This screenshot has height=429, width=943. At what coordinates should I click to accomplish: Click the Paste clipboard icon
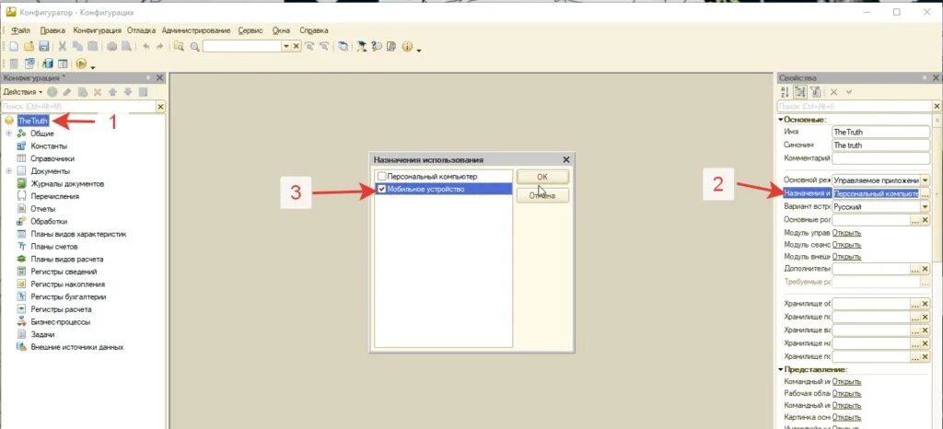click(x=93, y=46)
